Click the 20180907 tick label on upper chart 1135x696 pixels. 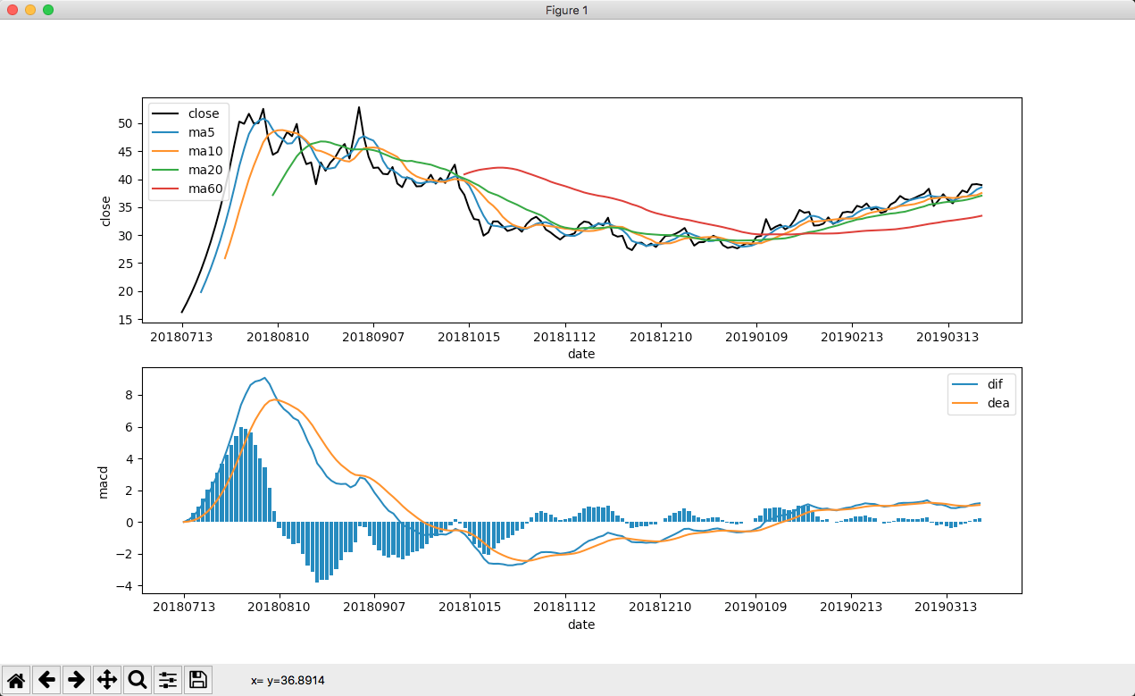[x=372, y=337]
